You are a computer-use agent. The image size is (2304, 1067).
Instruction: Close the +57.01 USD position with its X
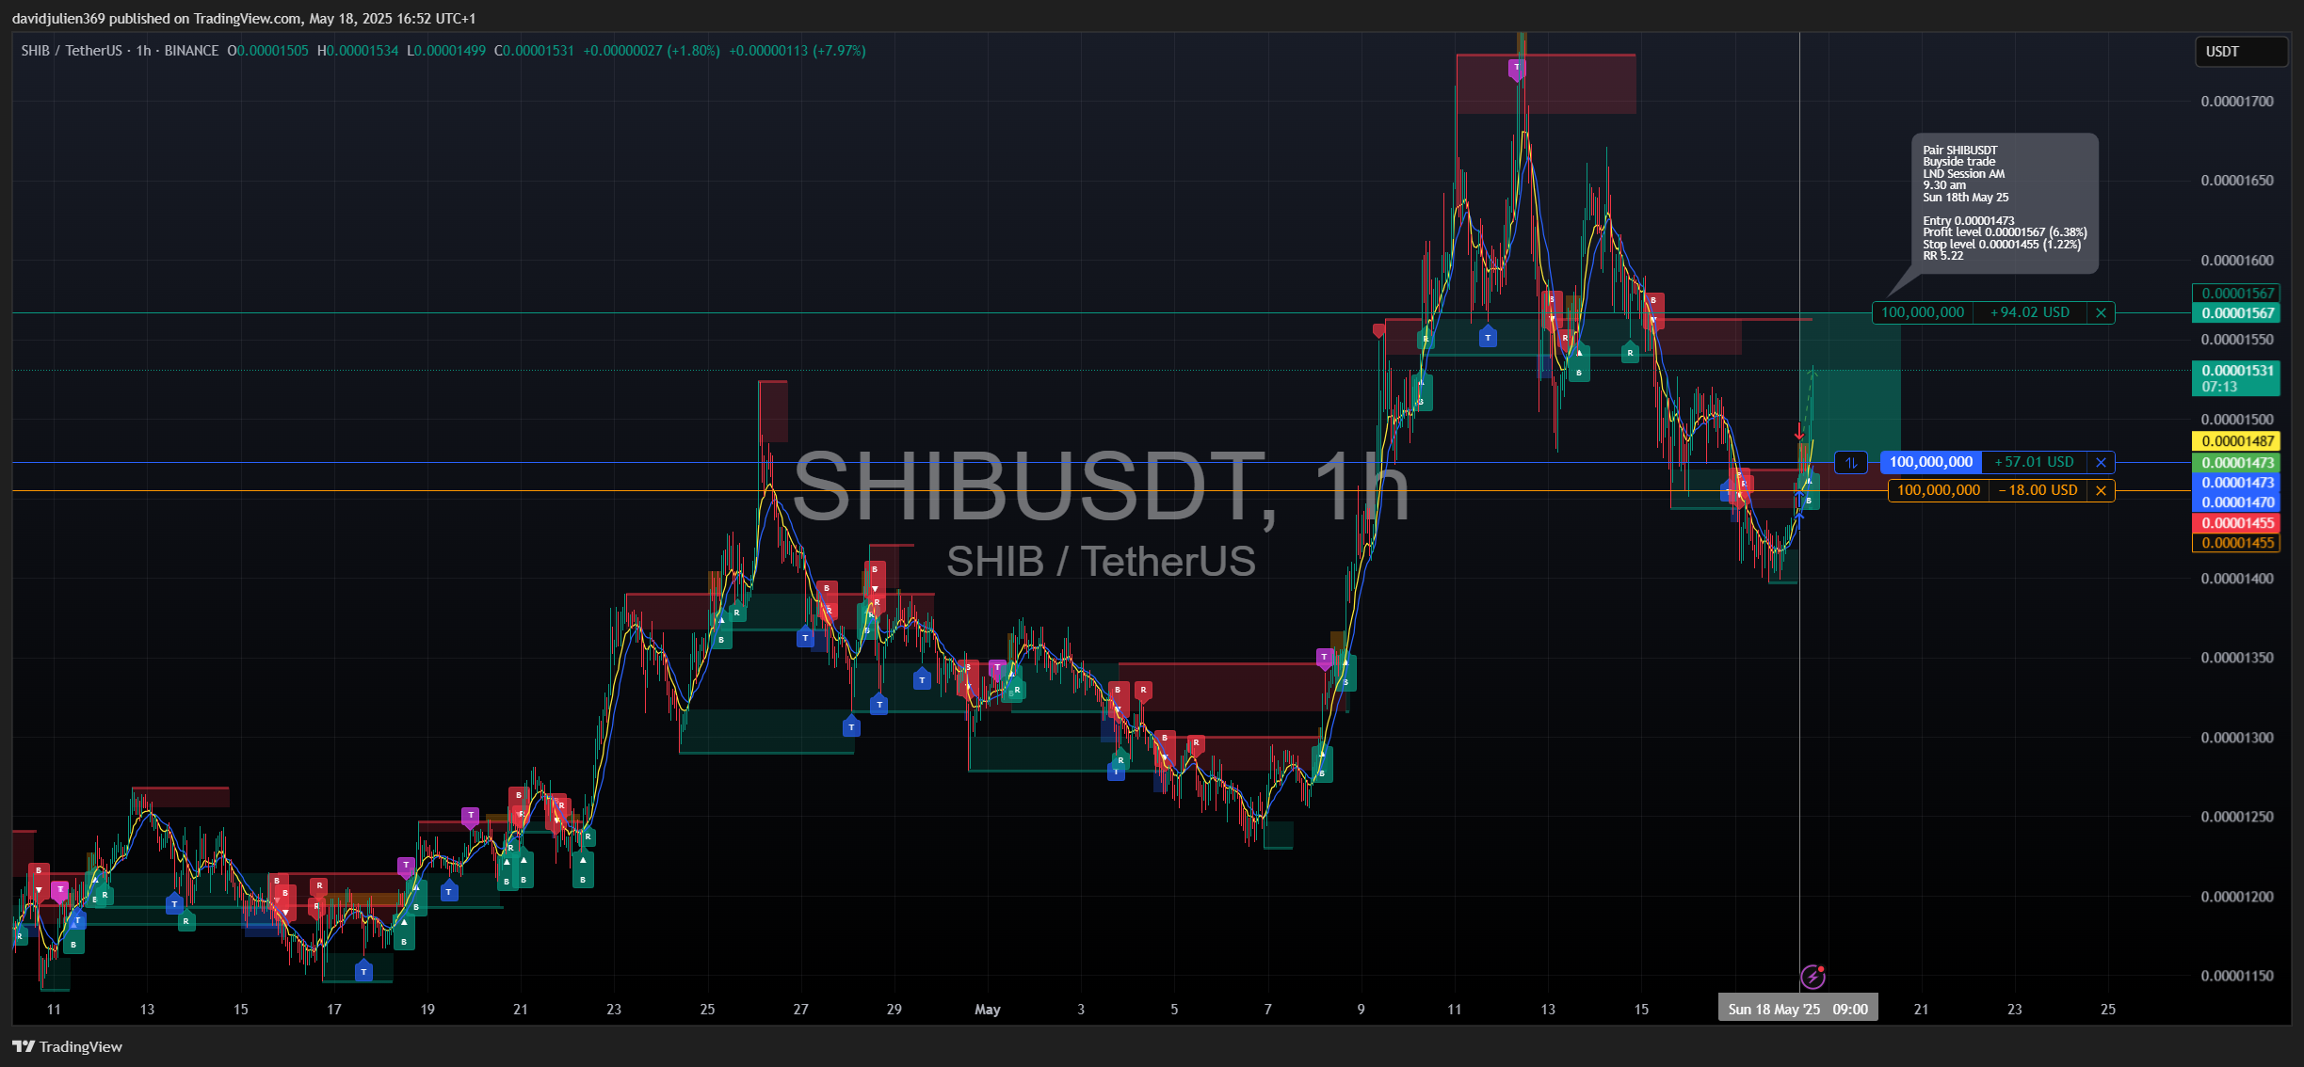tap(2101, 463)
